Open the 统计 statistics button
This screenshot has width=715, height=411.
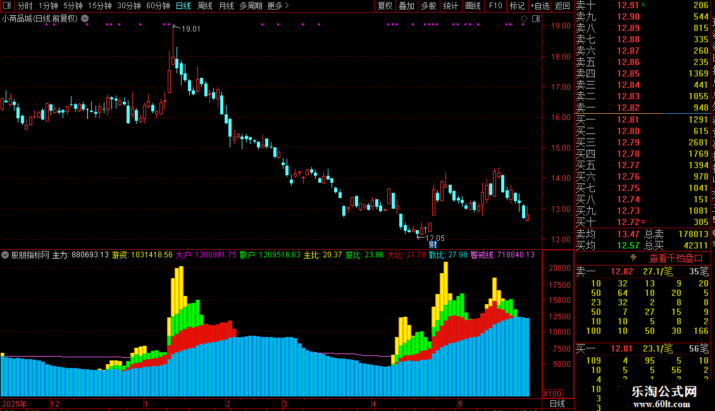[451, 6]
